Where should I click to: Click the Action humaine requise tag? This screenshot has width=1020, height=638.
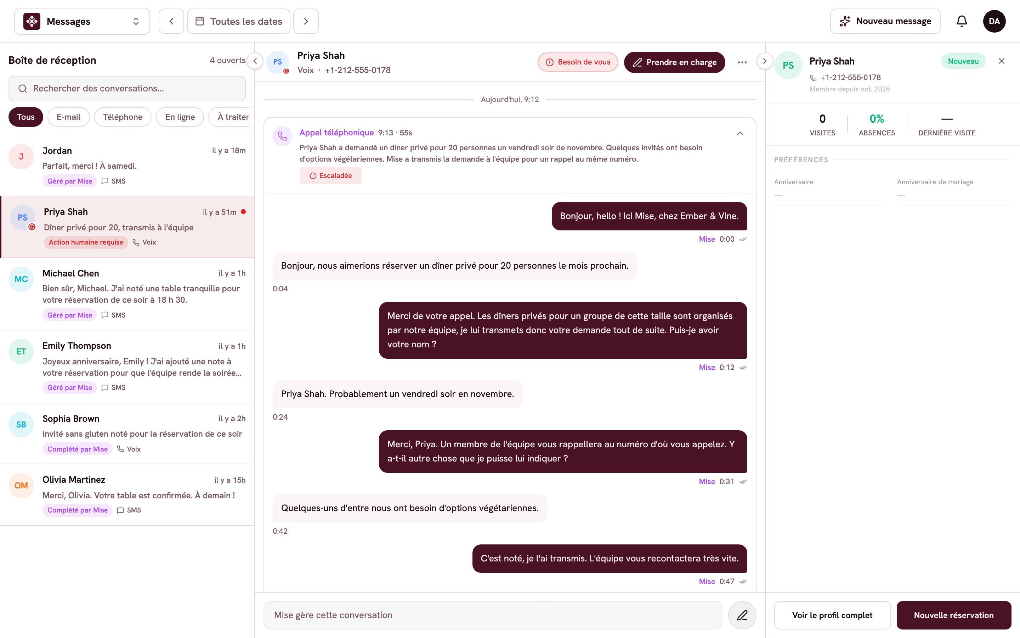86,242
